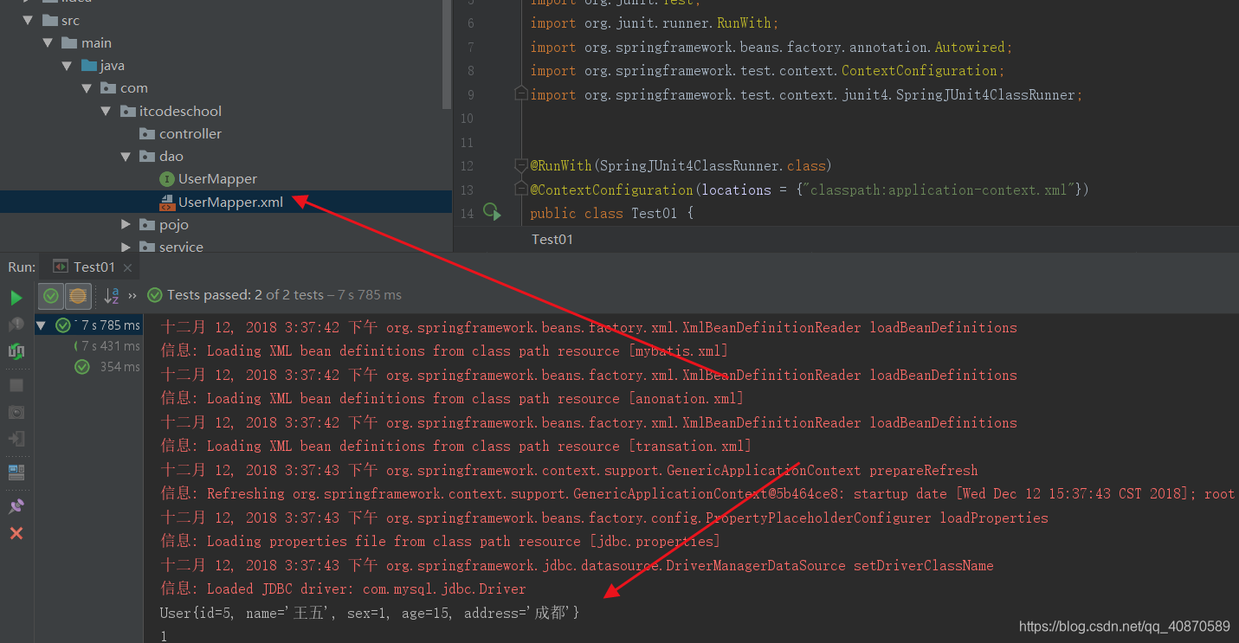This screenshot has width=1239, height=643.
Task: Click the Rerun Failed Tests icon
Action: coord(16,325)
